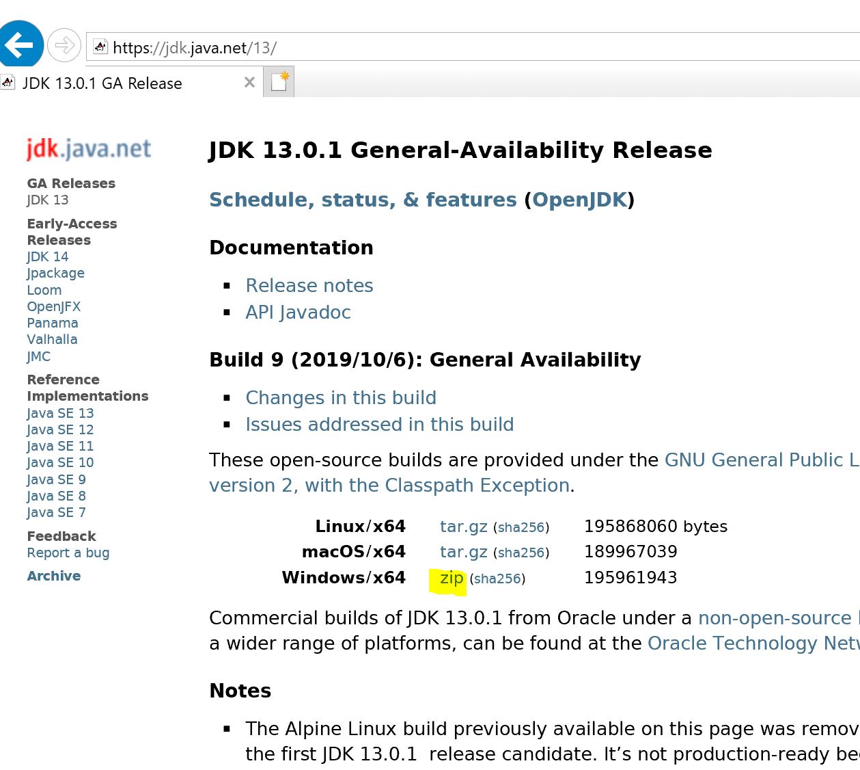Open the JMC link
Image resolution: width=860 pixels, height=770 pixels.
coord(39,356)
